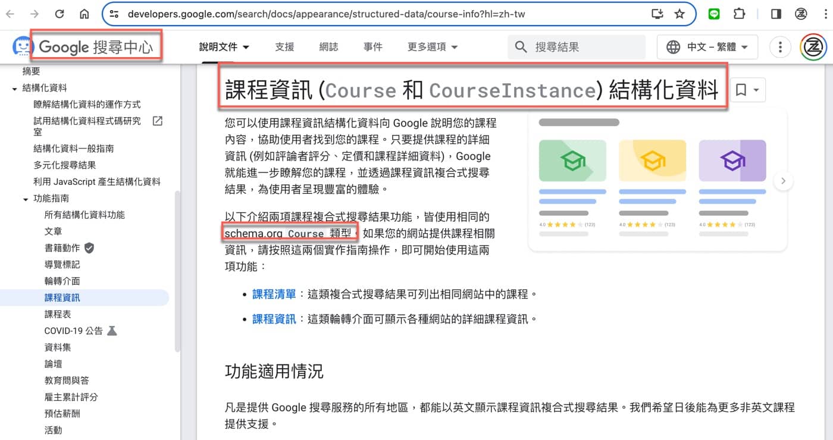Toggle the browser side panel icon
Image resolution: width=833 pixels, height=440 pixels.
point(776,14)
